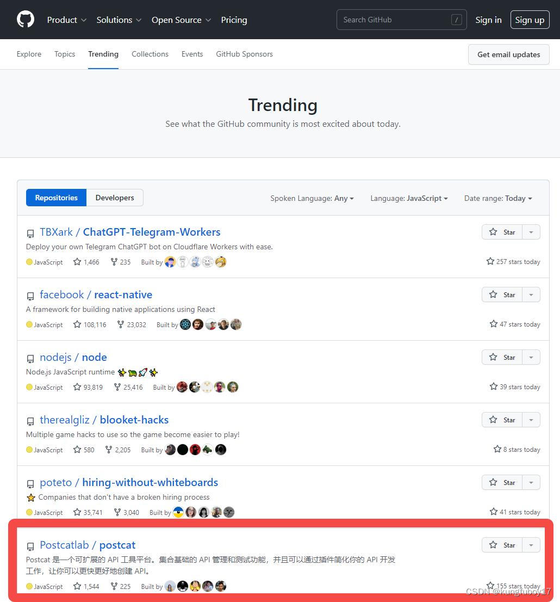Expand star list dropdown for postcat

[531, 545]
